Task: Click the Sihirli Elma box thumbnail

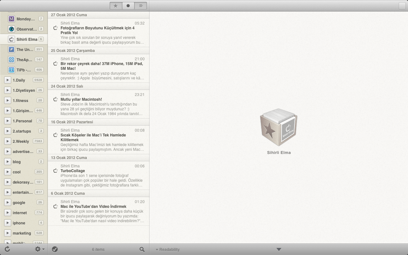Action: [x=279, y=127]
